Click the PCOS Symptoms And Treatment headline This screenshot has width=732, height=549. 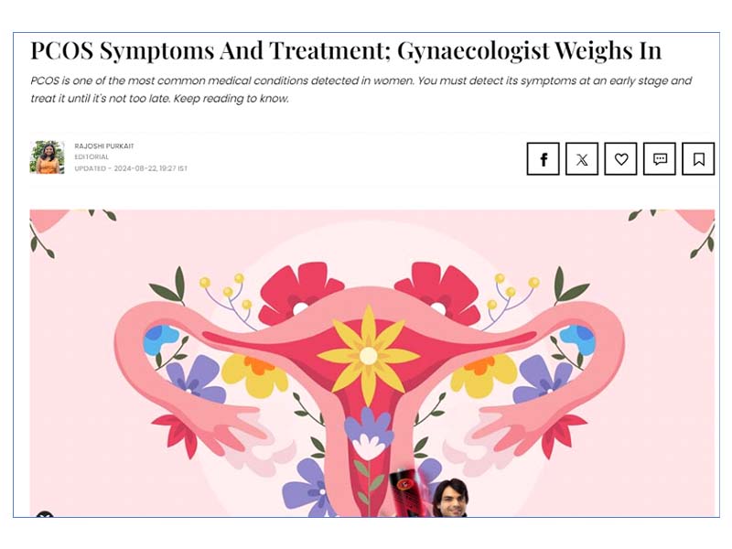pos(346,51)
